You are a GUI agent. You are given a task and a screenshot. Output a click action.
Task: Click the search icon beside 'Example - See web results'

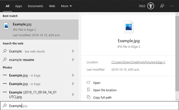tap(5, 51)
